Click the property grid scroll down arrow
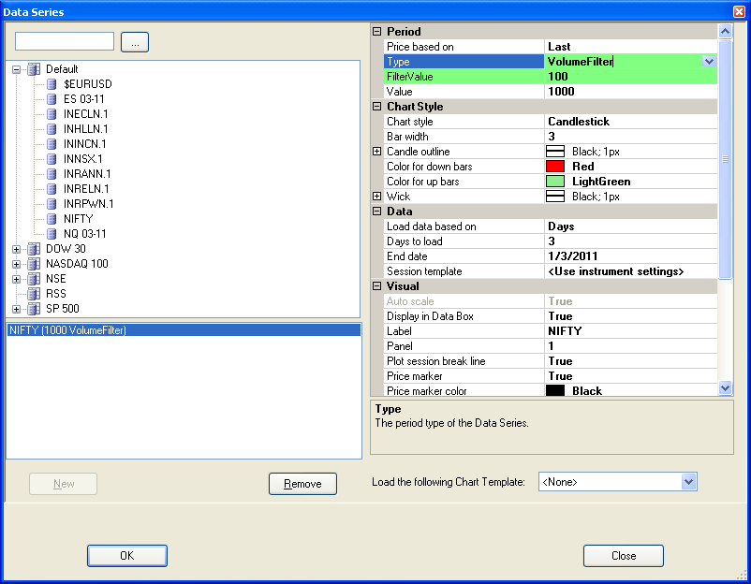The width and height of the screenshot is (751, 584). click(725, 387)
